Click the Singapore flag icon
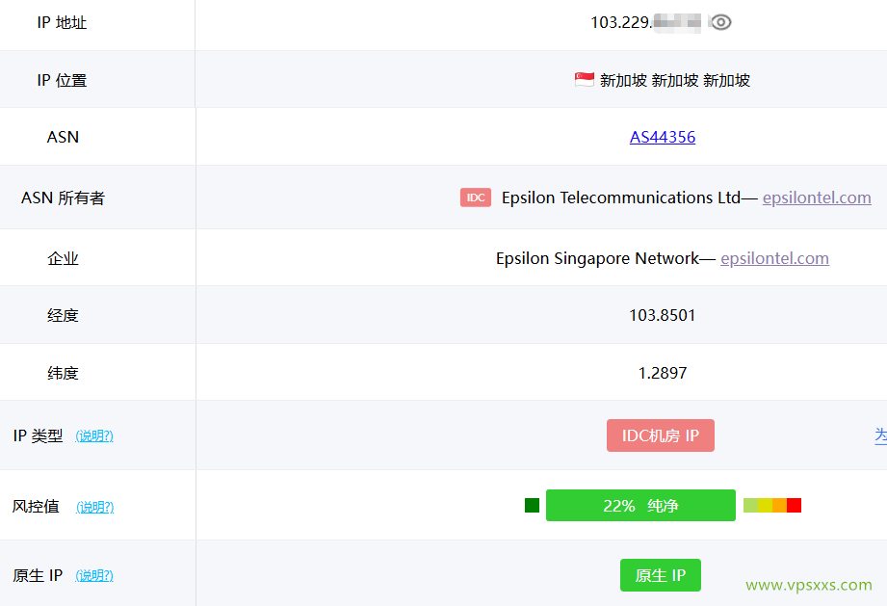This screenshot has width=887, height=606. [583, 80]
